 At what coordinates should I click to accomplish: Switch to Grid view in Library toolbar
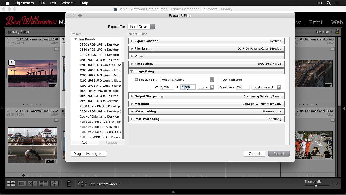coord(11,184)
